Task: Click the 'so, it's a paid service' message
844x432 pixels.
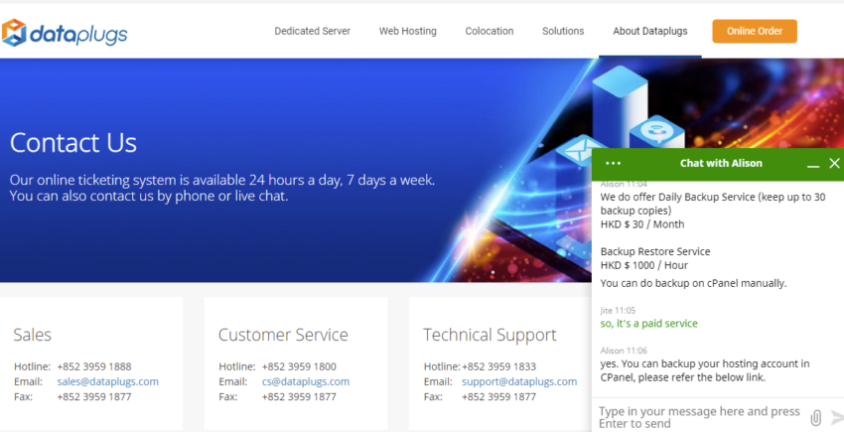Action: [x=649, y=323]
